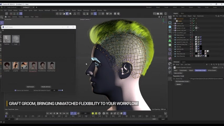Toggle the green check on Groom_hair object
Image resolution: width=224 pixels, height=126 pixels.
(x=194, y=23)
